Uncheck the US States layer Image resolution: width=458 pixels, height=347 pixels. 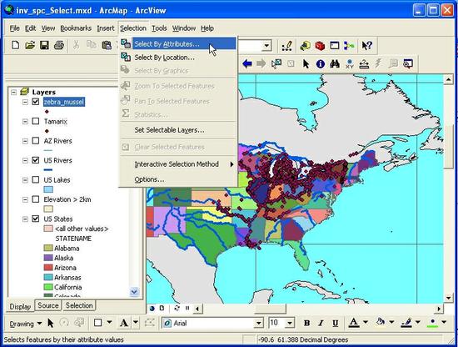click(x=36, y=219)
